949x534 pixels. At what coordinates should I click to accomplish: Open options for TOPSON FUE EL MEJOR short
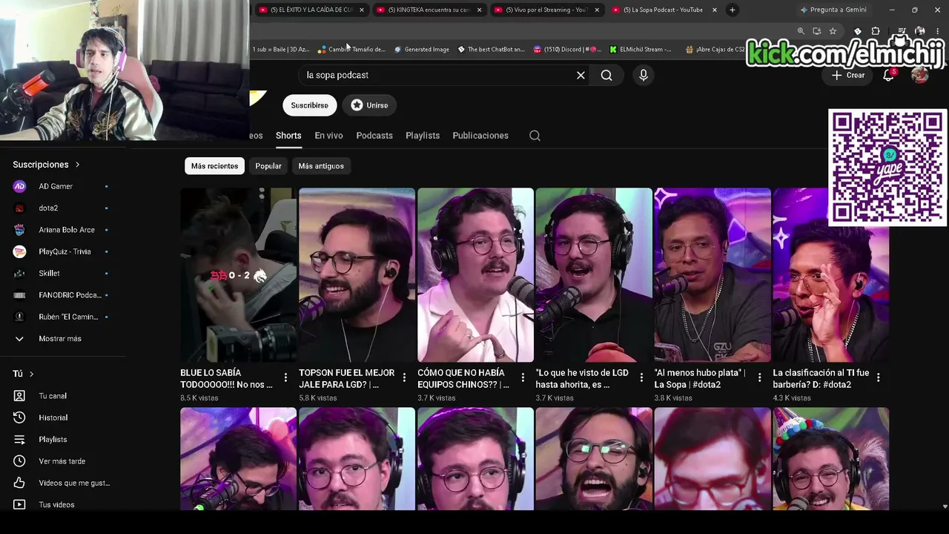(404, 378)
